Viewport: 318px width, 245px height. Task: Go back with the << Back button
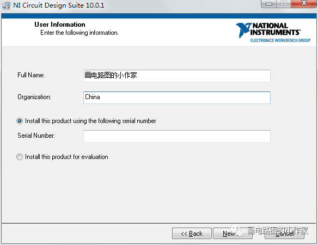tap(192, 234)
